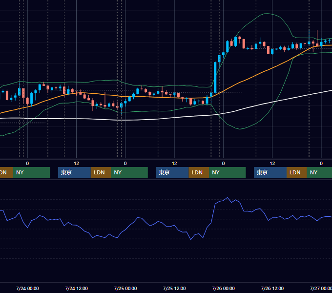Click the 7/25 12:00 date label
Screen dimensions: 332x293
[x=174, y=288]
